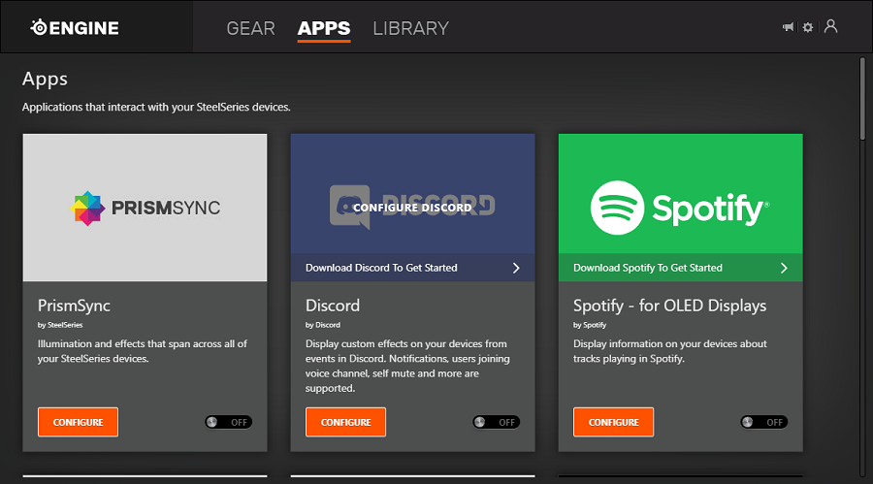The height and width of the screenshot is (484, 873).
Task: Select the Discord card title
Action: (333, 306)
